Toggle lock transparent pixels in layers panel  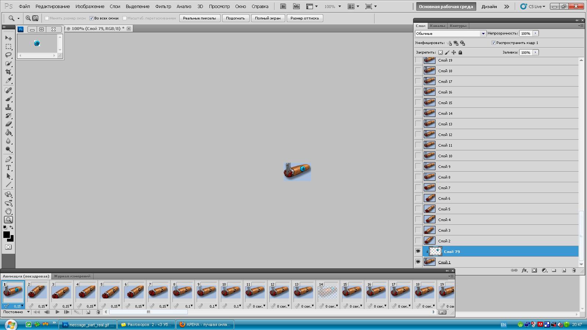pos(441,52)
